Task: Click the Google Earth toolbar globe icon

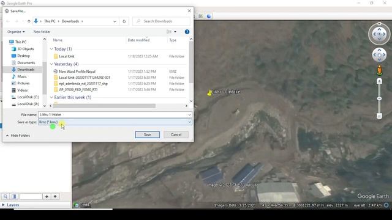Action: point(209,16)
